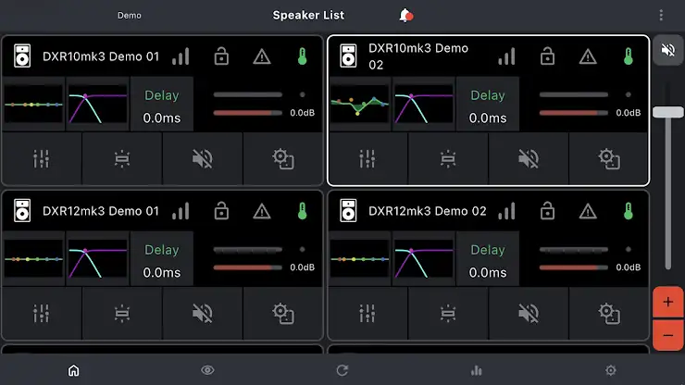Open device settings for DXR12mk3 Demo 02
685x385 pixels.
pos(609,314)
